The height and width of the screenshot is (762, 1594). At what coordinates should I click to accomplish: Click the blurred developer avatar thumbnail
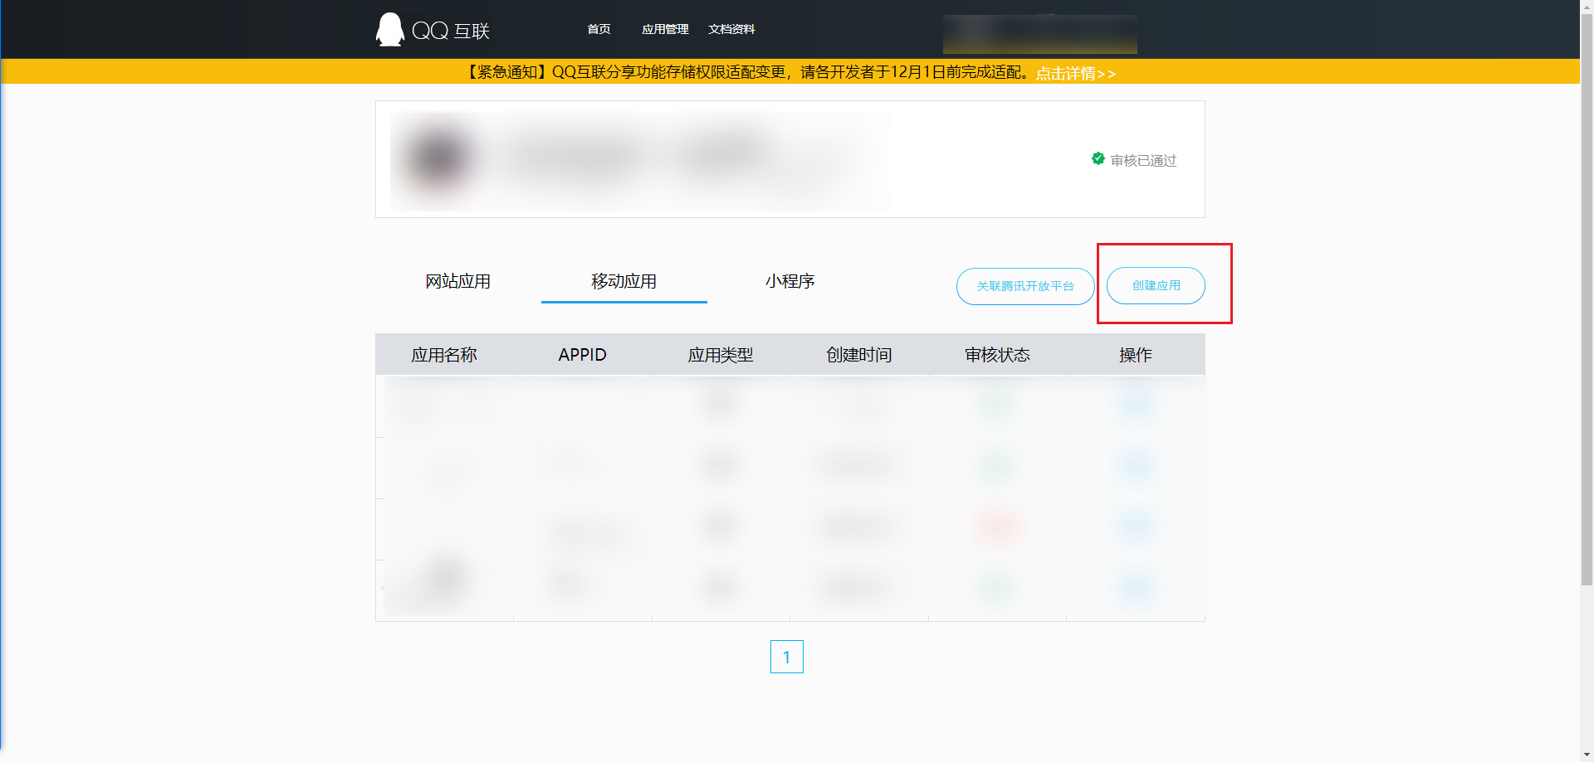point(438,158)
